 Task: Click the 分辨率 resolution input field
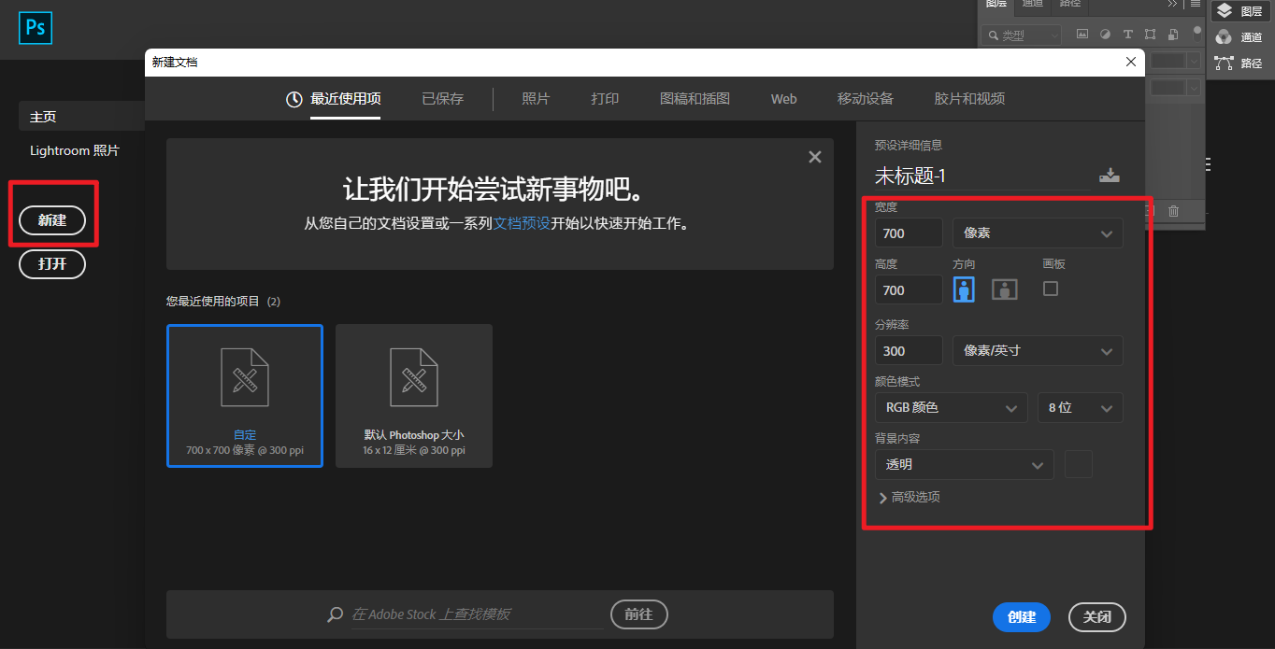pos(909,351)
